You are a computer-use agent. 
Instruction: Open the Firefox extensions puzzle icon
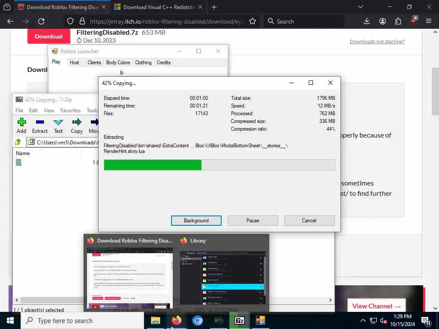click(x=398, y=21)
